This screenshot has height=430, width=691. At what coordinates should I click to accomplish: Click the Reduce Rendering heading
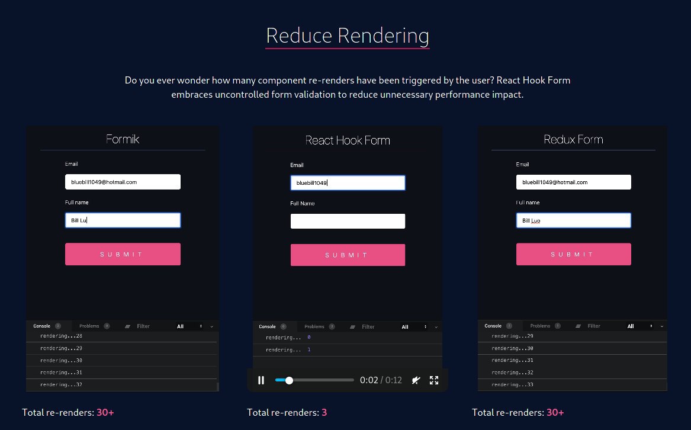348,36
